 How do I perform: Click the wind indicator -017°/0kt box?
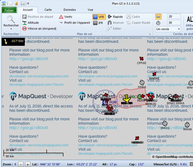pos(13,42)
